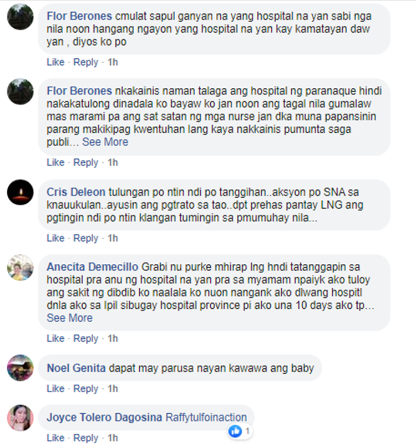
Task: Like Noel Genita's comment
Action: [55, 388]
